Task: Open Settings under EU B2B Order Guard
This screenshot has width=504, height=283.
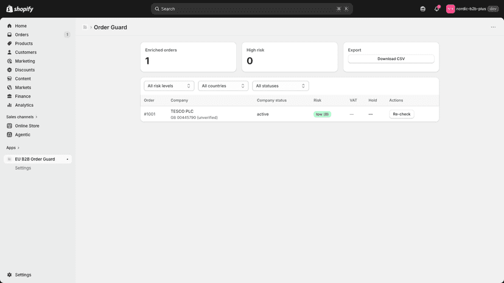Action: pyautogui.click(x=23, y=168)
